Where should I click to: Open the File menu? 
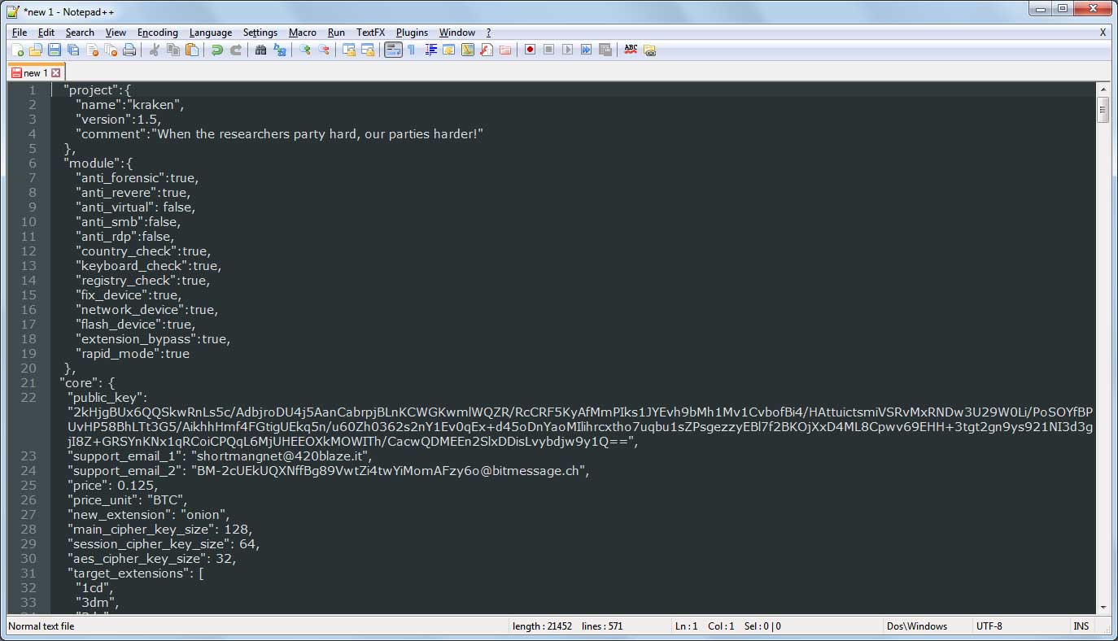click(20, 33)
